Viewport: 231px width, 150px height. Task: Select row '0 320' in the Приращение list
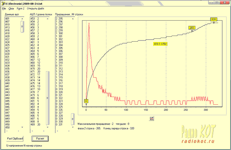point(59,92)
